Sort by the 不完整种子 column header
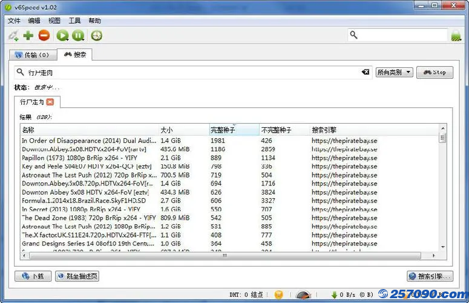469x303 pixels. (284, 130)
